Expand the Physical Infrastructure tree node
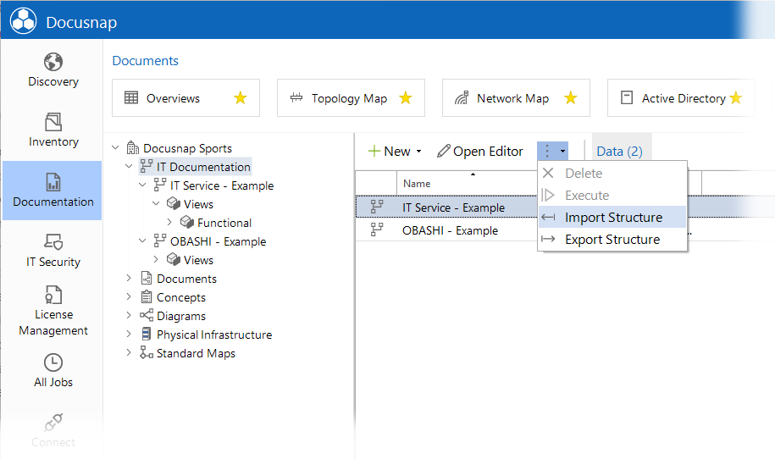Screen dimensions: 775x459 [129, 334]
